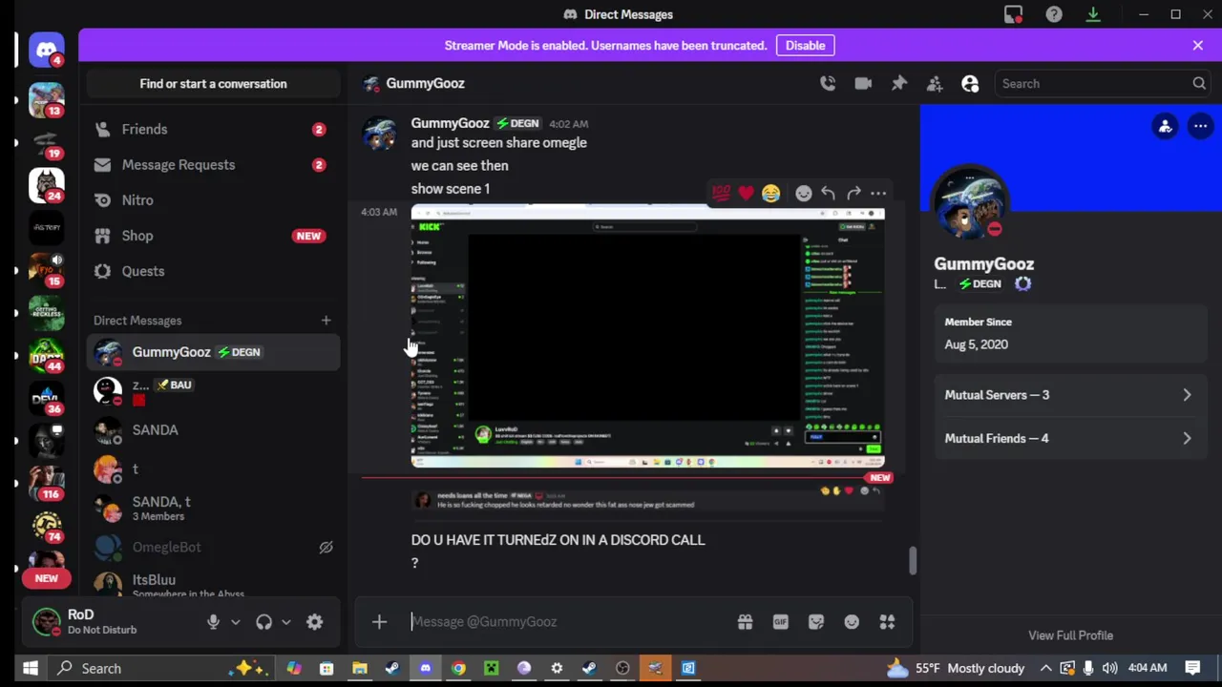Viewport: 1222px width, 687px height.
Task: Open the Discord home Direct Messages button
Action: click(46, 52)
